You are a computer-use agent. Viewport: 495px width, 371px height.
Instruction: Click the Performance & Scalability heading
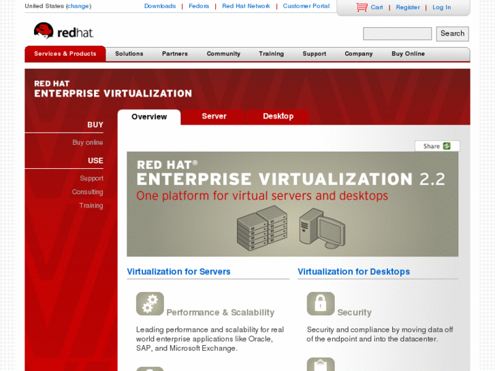[221, 312]
